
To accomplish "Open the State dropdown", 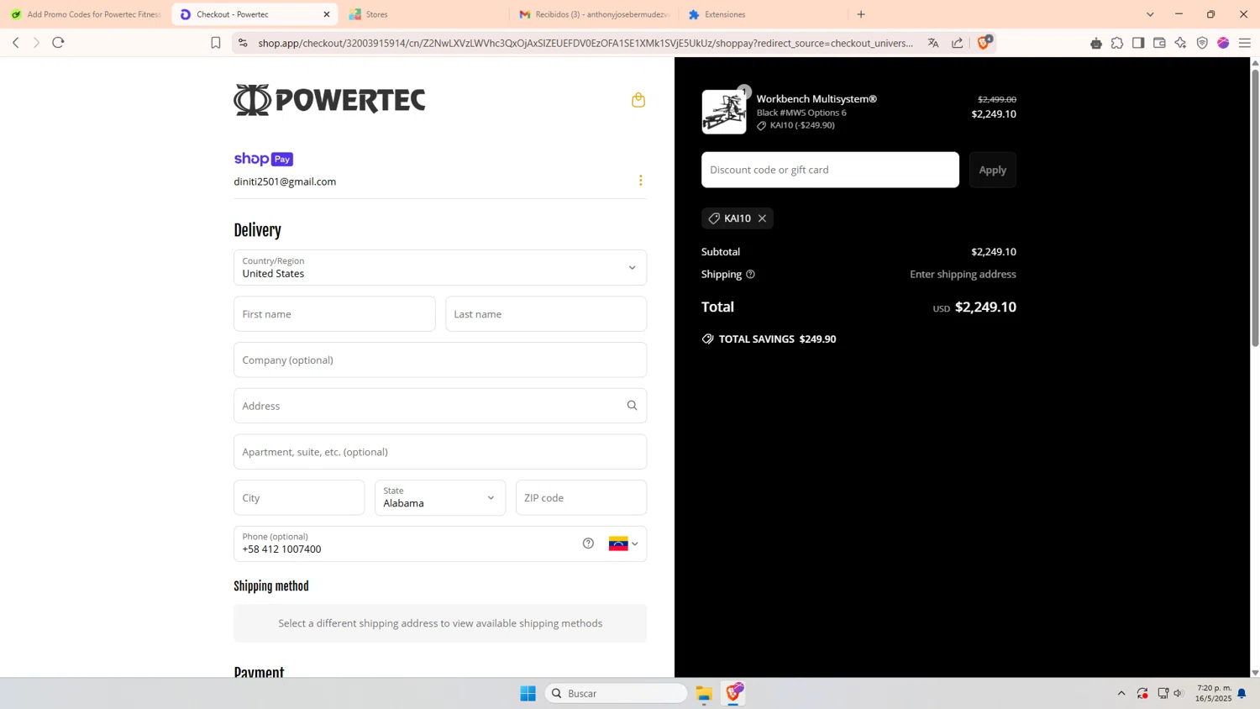I will [x=440, y=497].
